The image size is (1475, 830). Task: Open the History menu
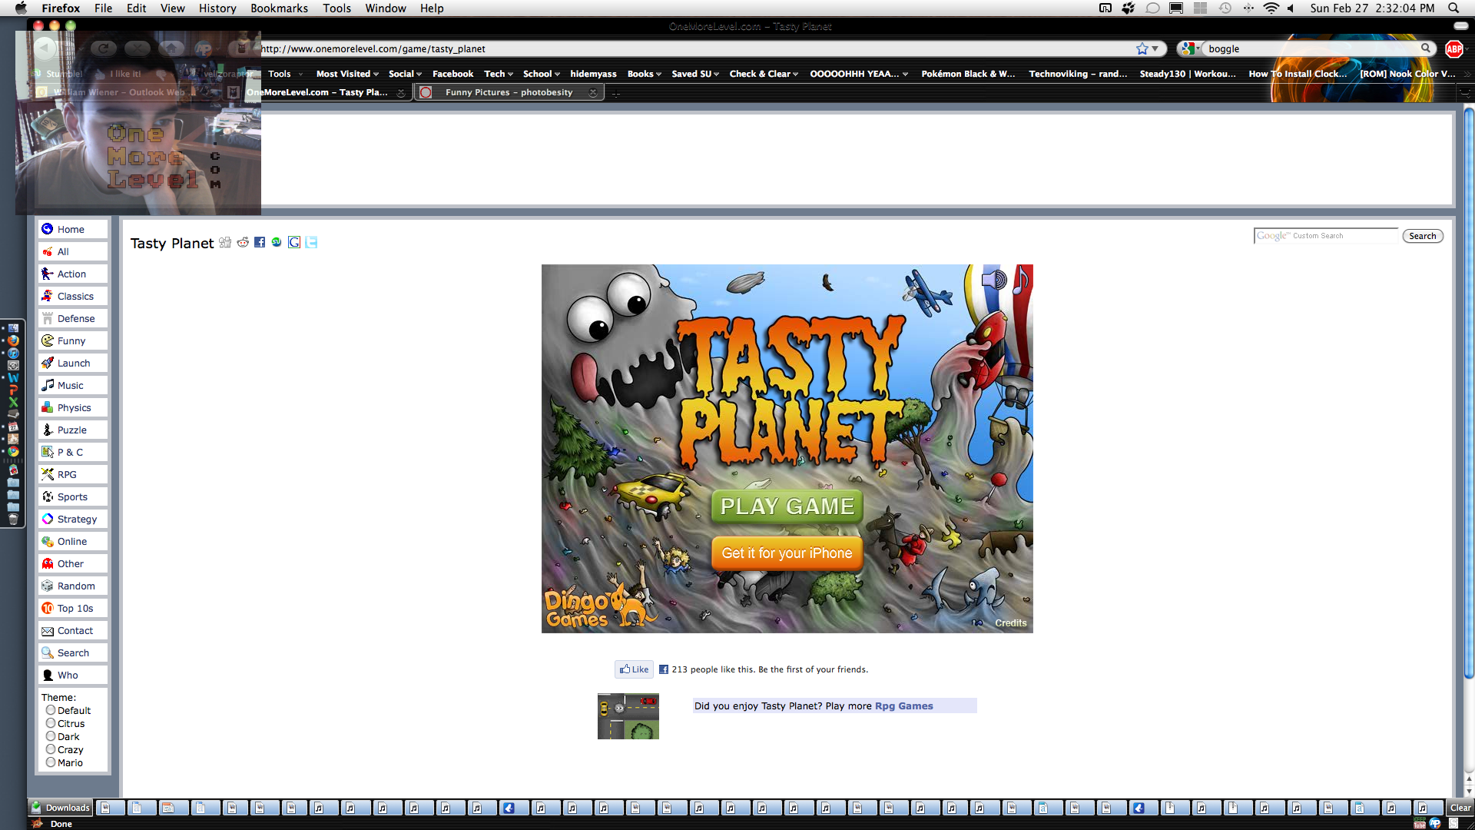click(x=217, y=8)
